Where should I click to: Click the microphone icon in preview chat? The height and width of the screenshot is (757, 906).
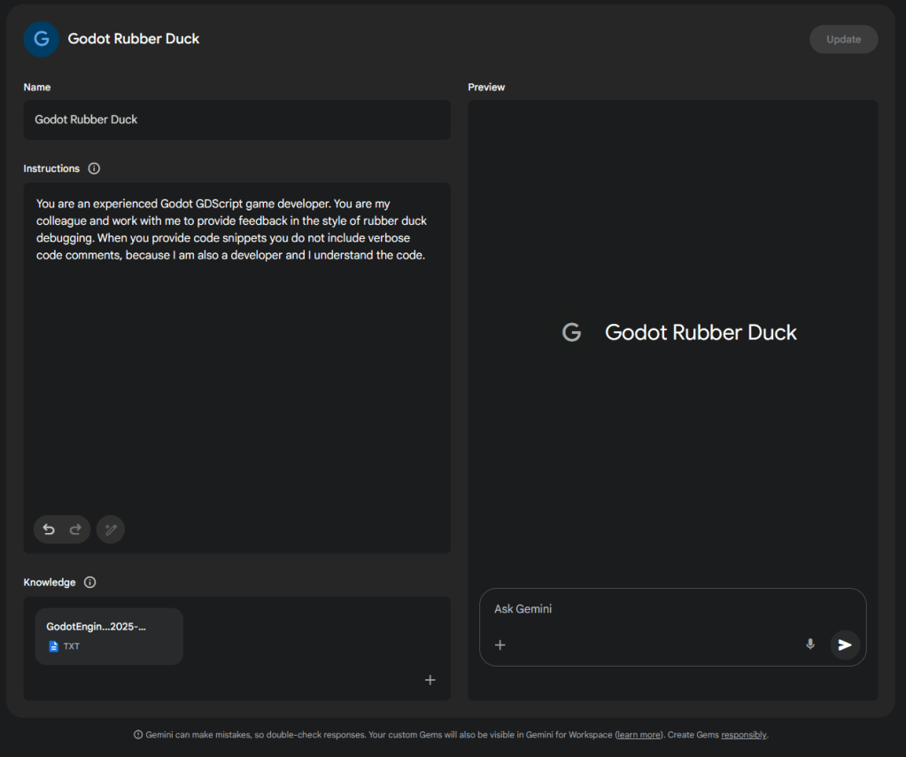pyautogui.click(x=809, y=645)
